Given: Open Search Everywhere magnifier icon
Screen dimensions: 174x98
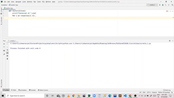Looking at the screenshot, I should pyautogui.click(x=172, y=5).
